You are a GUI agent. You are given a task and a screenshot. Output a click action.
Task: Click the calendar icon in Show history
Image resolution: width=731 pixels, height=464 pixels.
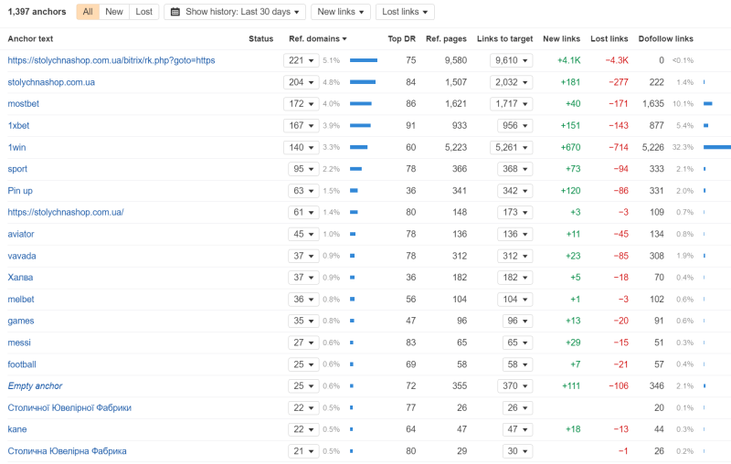coord(175,12)
